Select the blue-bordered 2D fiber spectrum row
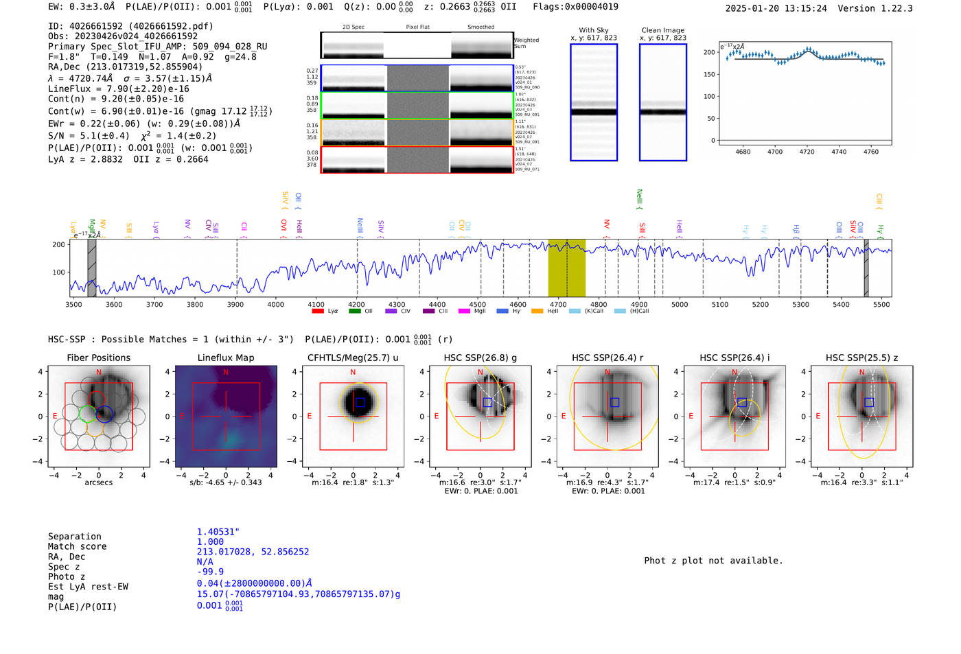 click(417, 78)
